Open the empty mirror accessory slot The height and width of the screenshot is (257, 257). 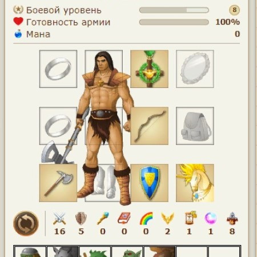click(195, 69)
